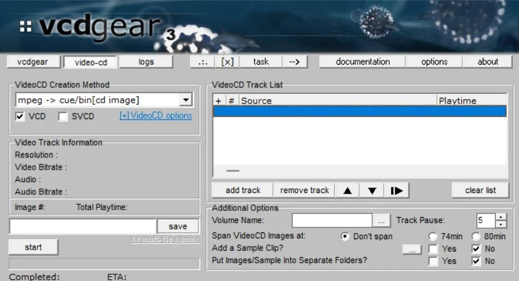Open the multi-file naming link
The height and width of the screenshot is (281, 519).
click(166, 239)
